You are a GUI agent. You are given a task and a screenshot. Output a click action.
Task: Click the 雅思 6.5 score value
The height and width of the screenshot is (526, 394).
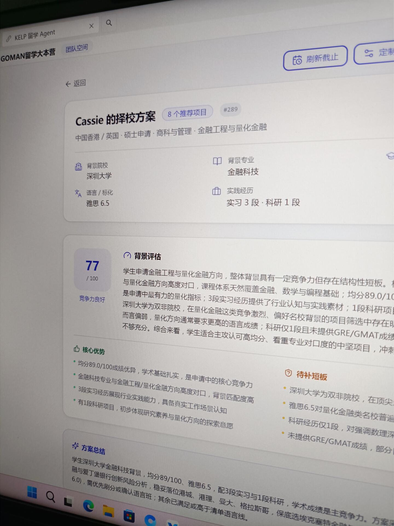point(98,203)
